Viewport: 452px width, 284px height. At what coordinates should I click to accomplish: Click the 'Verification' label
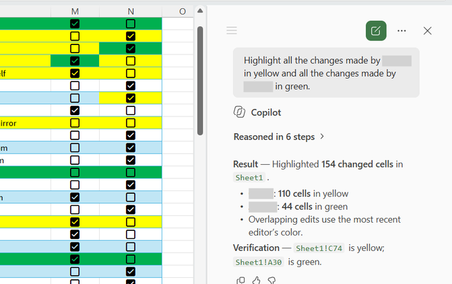click(x=256, y=248)
